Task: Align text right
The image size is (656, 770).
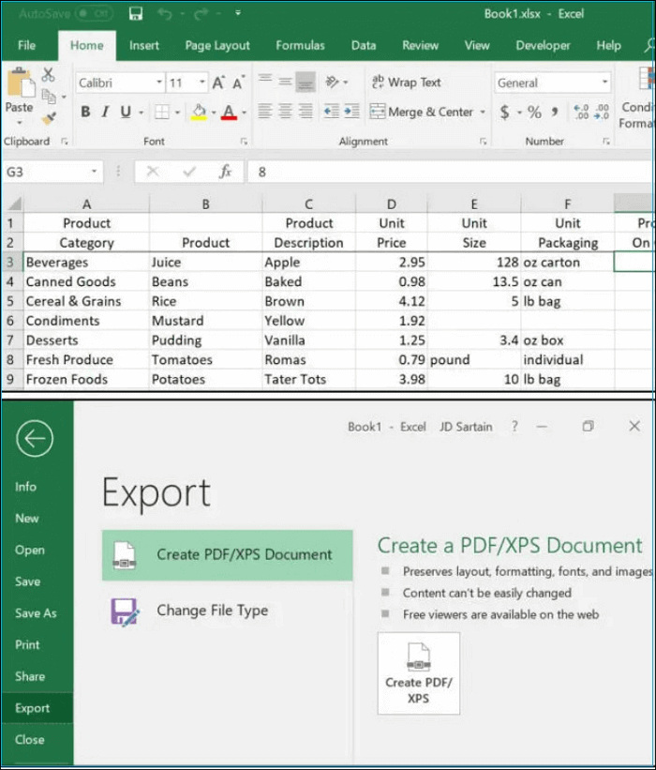Action: [306, 112]
